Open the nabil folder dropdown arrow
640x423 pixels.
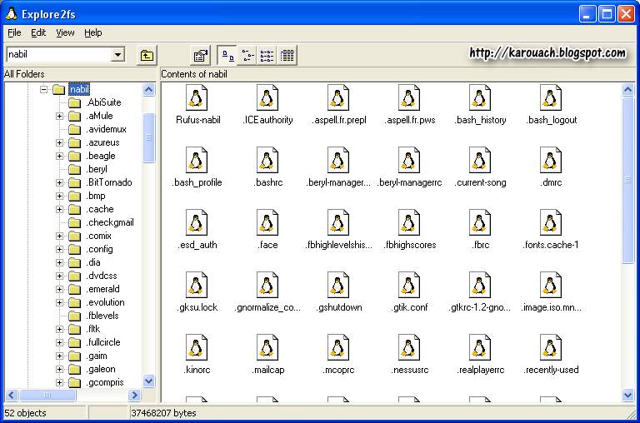tap(117, 54)
